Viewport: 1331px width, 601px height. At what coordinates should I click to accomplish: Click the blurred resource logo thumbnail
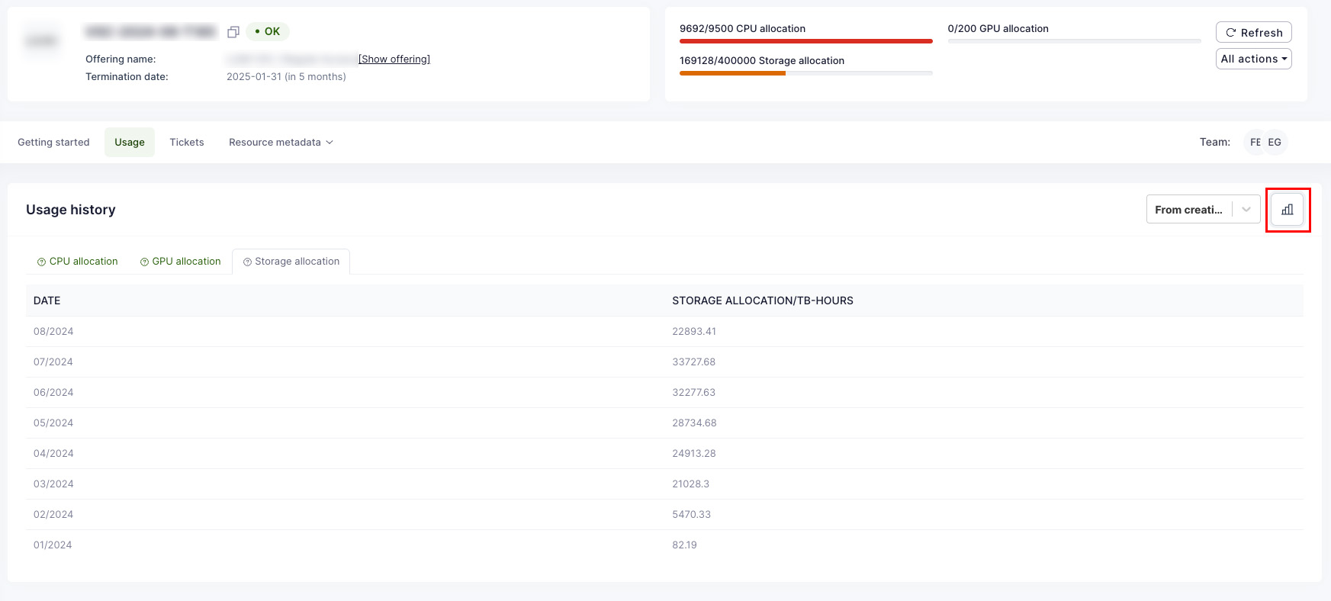(41, 40)
